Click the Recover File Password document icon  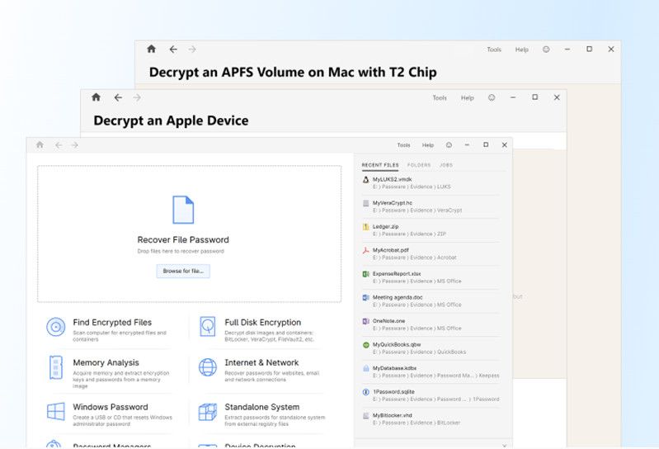coord(183,210)
